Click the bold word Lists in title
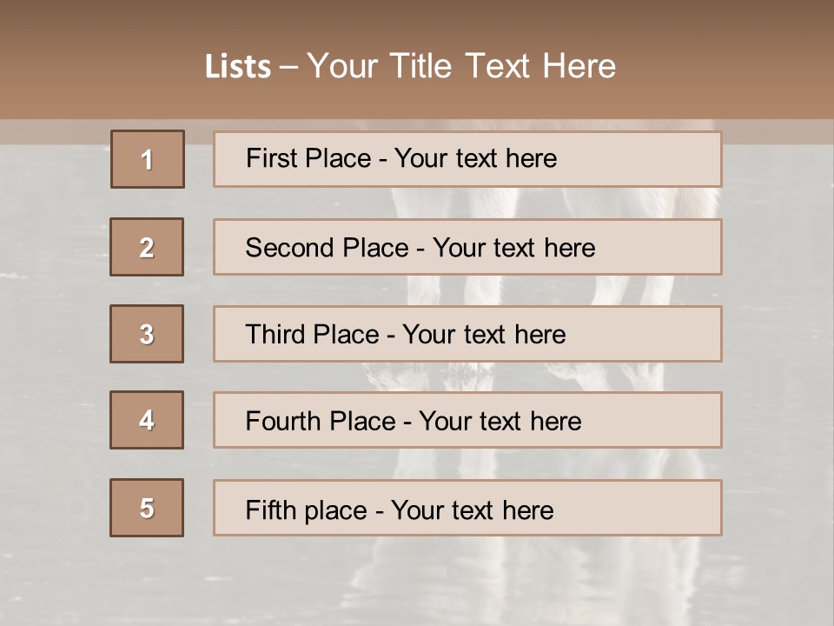Image resolution: width=834 pixels, height=626 pixels. (x=238, y=67)
